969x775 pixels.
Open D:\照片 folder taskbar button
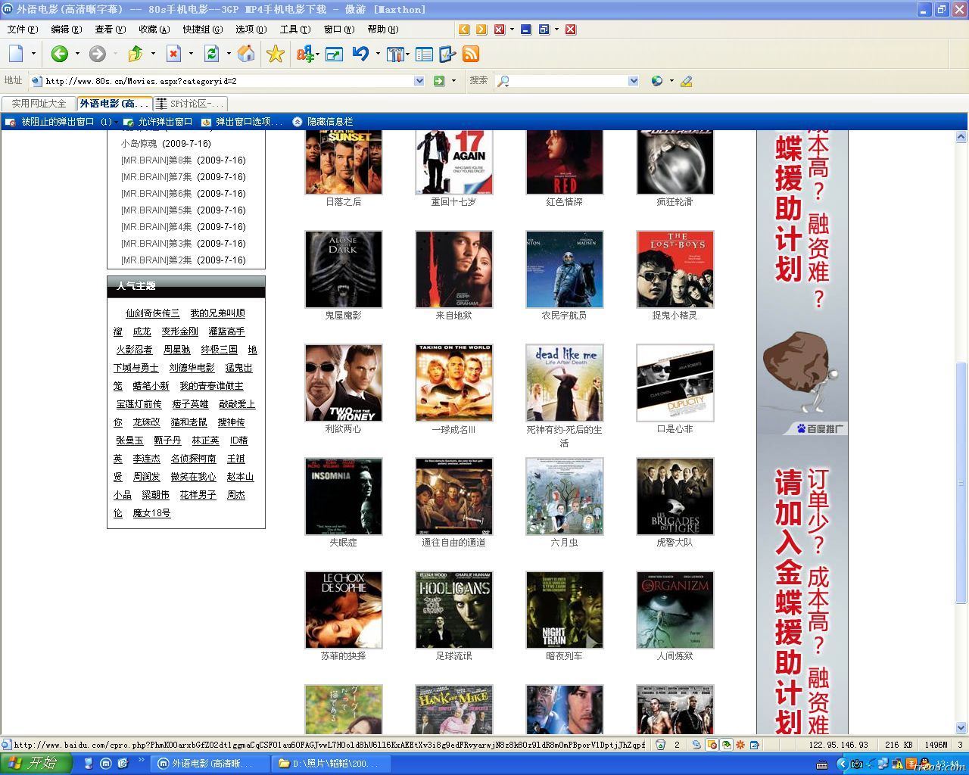(x=331, y=764)
